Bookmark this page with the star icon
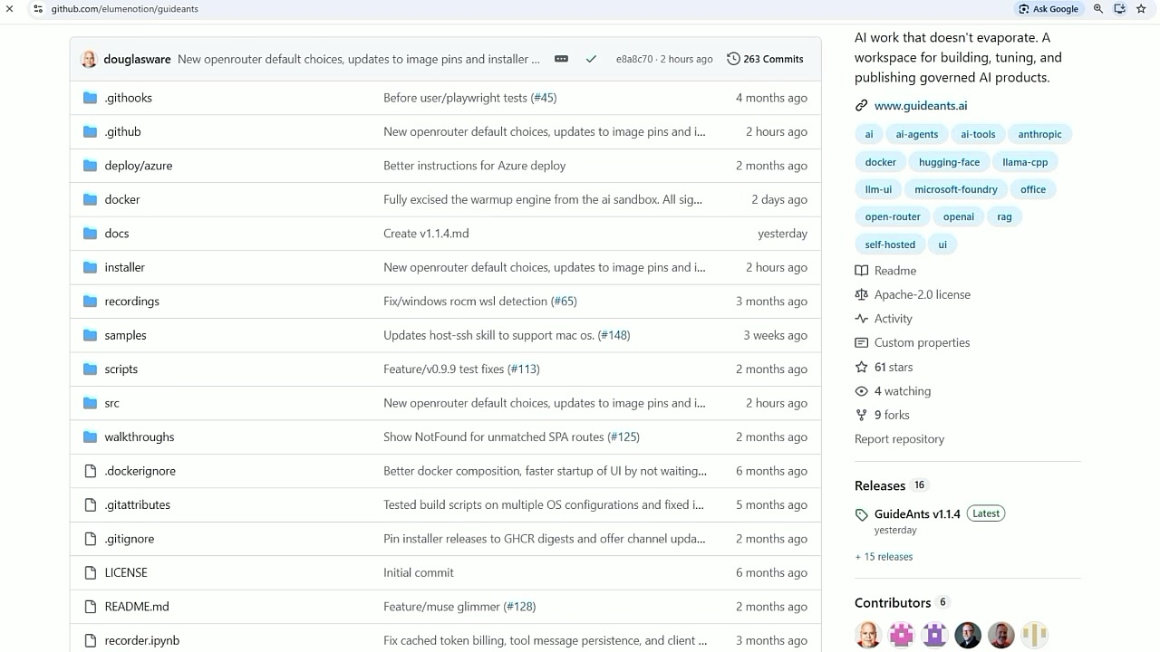 coord(1141,9)
